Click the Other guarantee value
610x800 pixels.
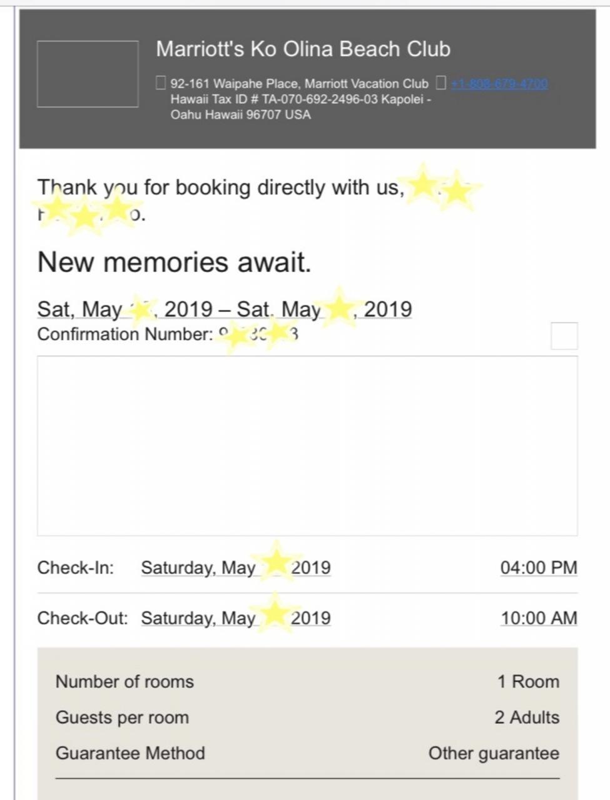point(494,753)
